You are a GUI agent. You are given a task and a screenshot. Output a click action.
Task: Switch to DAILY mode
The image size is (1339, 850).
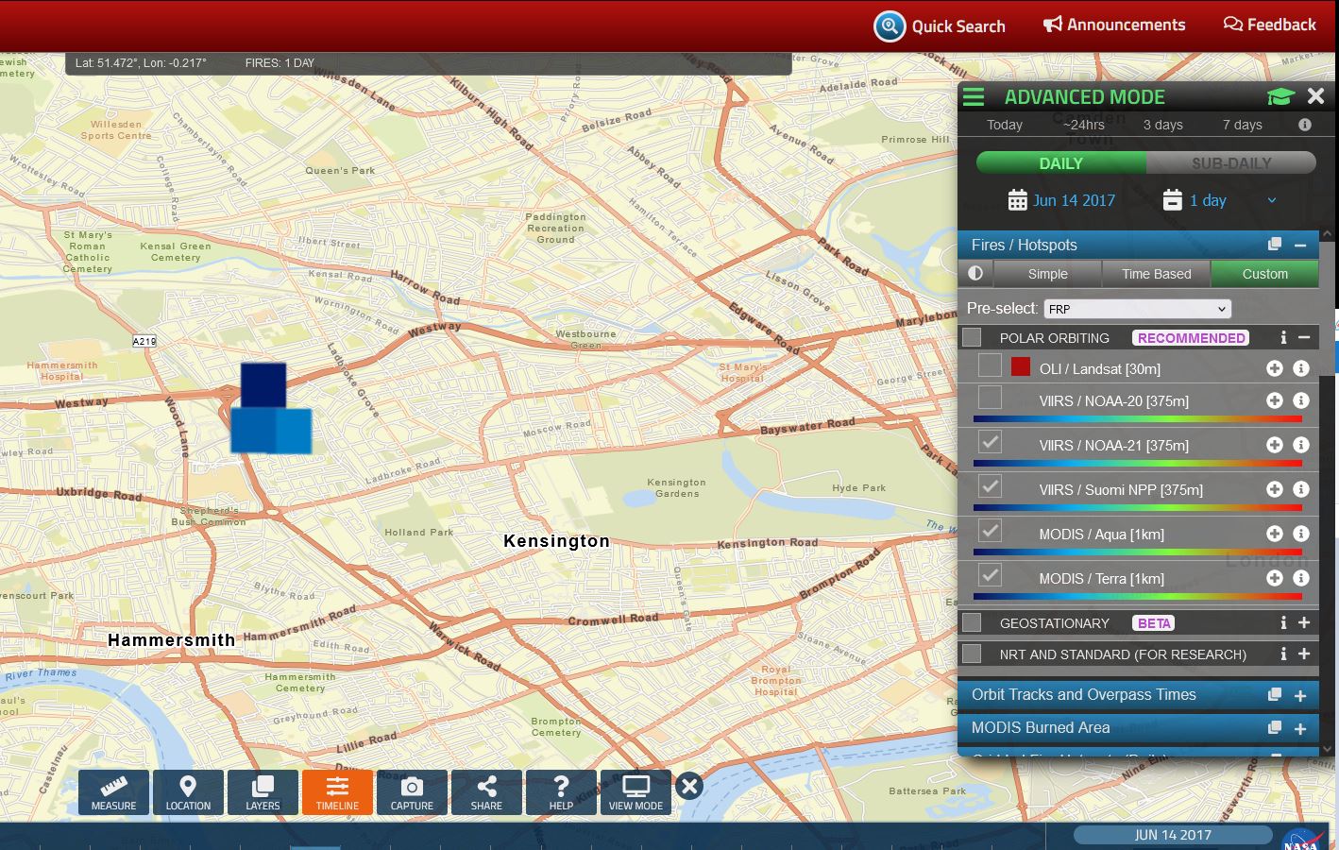pyautogui.click(x=1061, y=163)
